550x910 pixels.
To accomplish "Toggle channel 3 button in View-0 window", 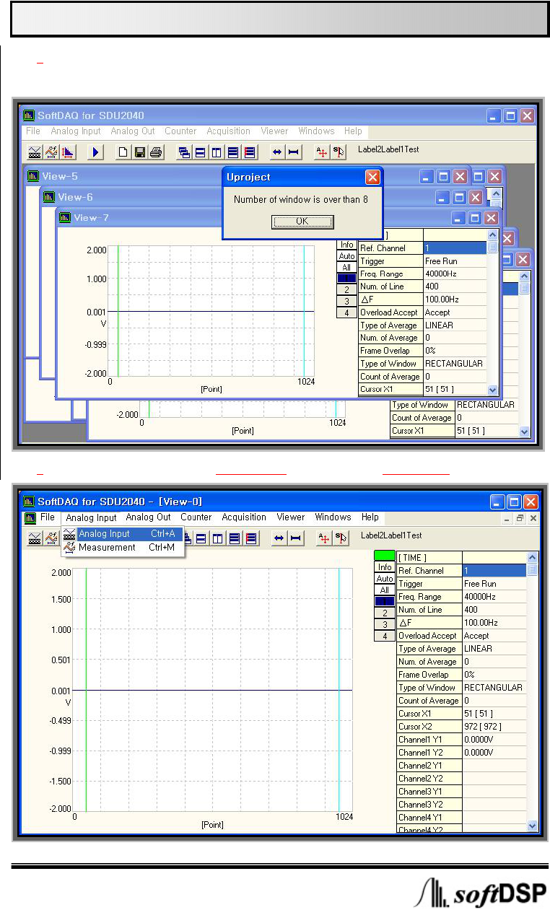I will (x=385, y=624).
